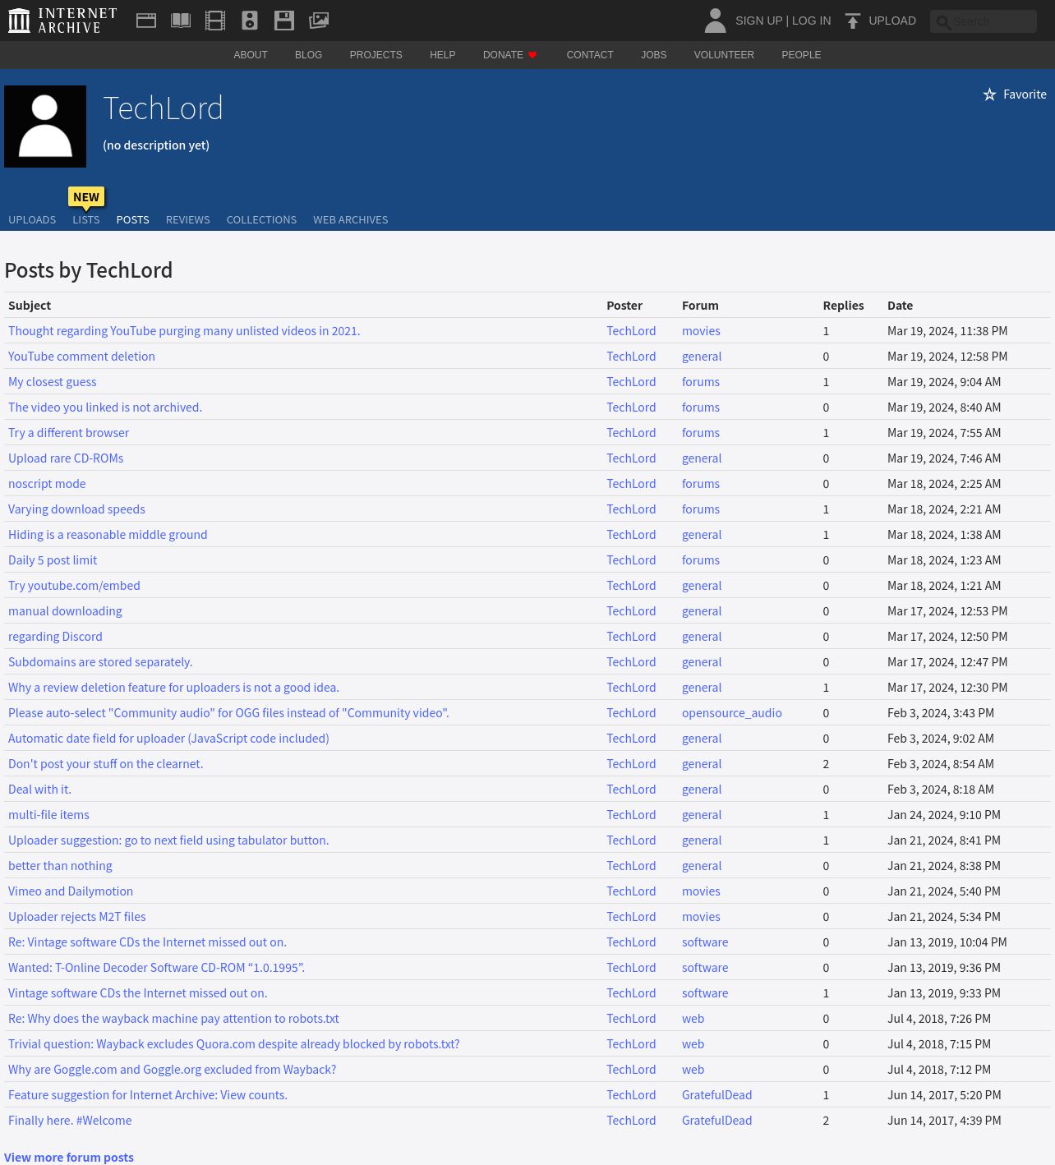Switch to the LISTS tab
Image resolution: width=1055 pixels, height=1165 pixels.
[x=85, y=220]
